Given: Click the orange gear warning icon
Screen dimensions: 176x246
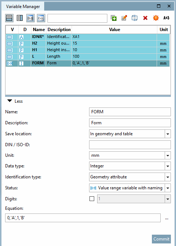Looking at the screenshot, I should click(156, 18).
